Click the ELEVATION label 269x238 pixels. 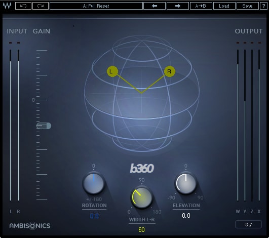tap(186, 206)
